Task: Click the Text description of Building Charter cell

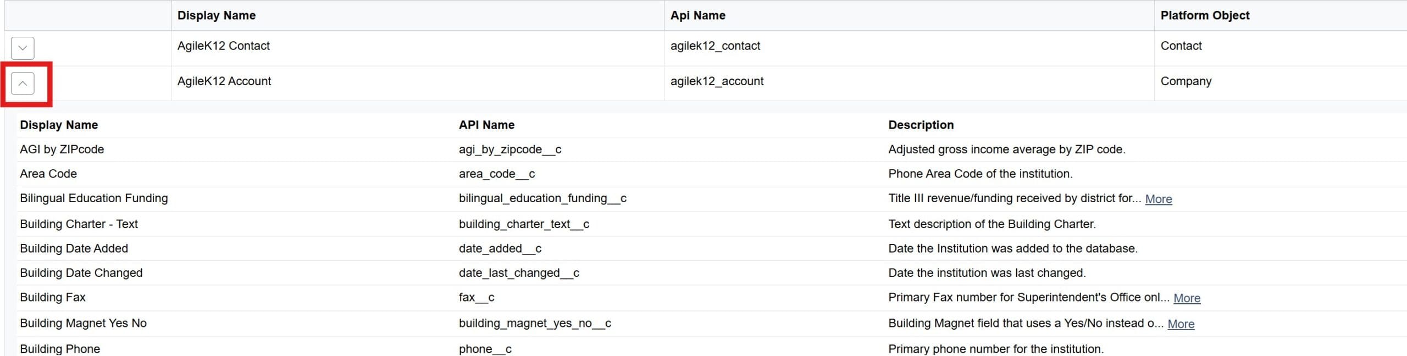Action: 991,224
